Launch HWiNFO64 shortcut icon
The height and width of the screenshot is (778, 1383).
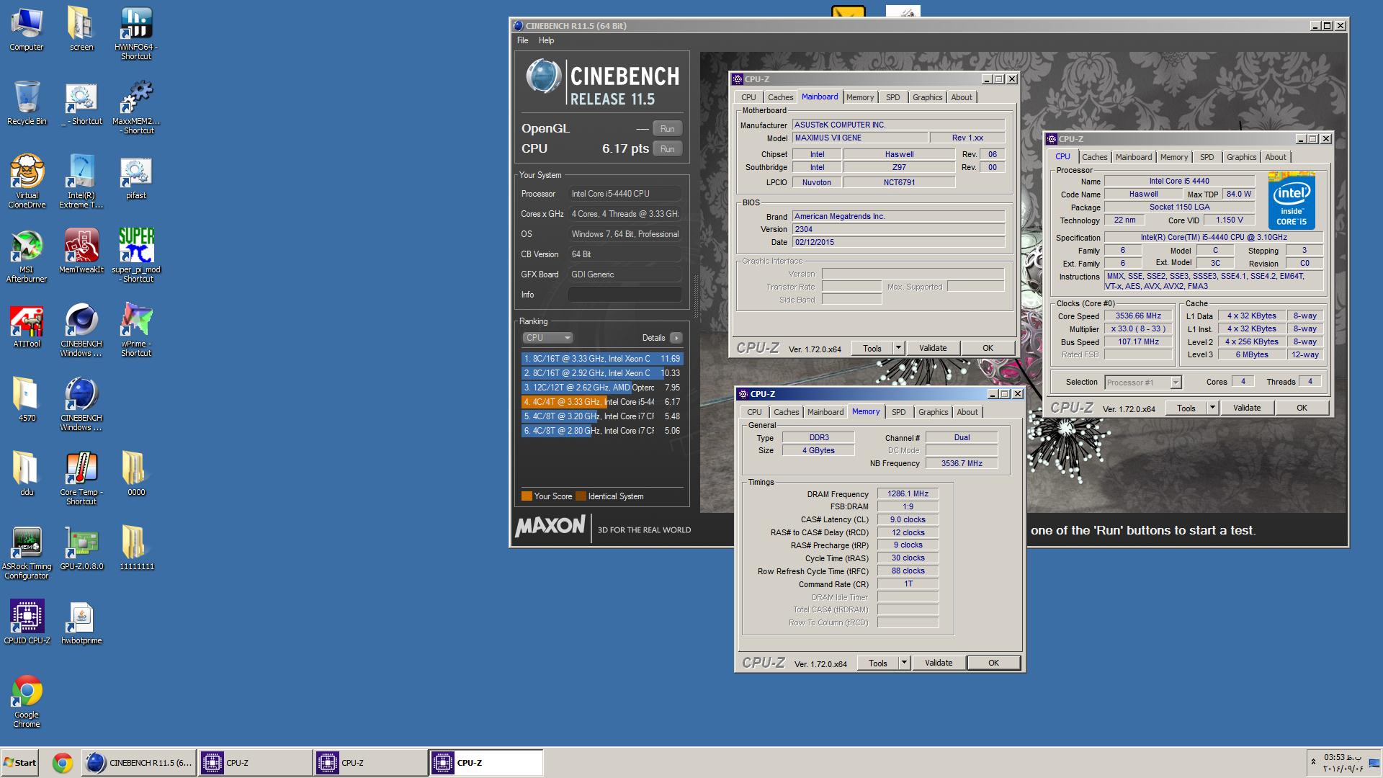136,33
